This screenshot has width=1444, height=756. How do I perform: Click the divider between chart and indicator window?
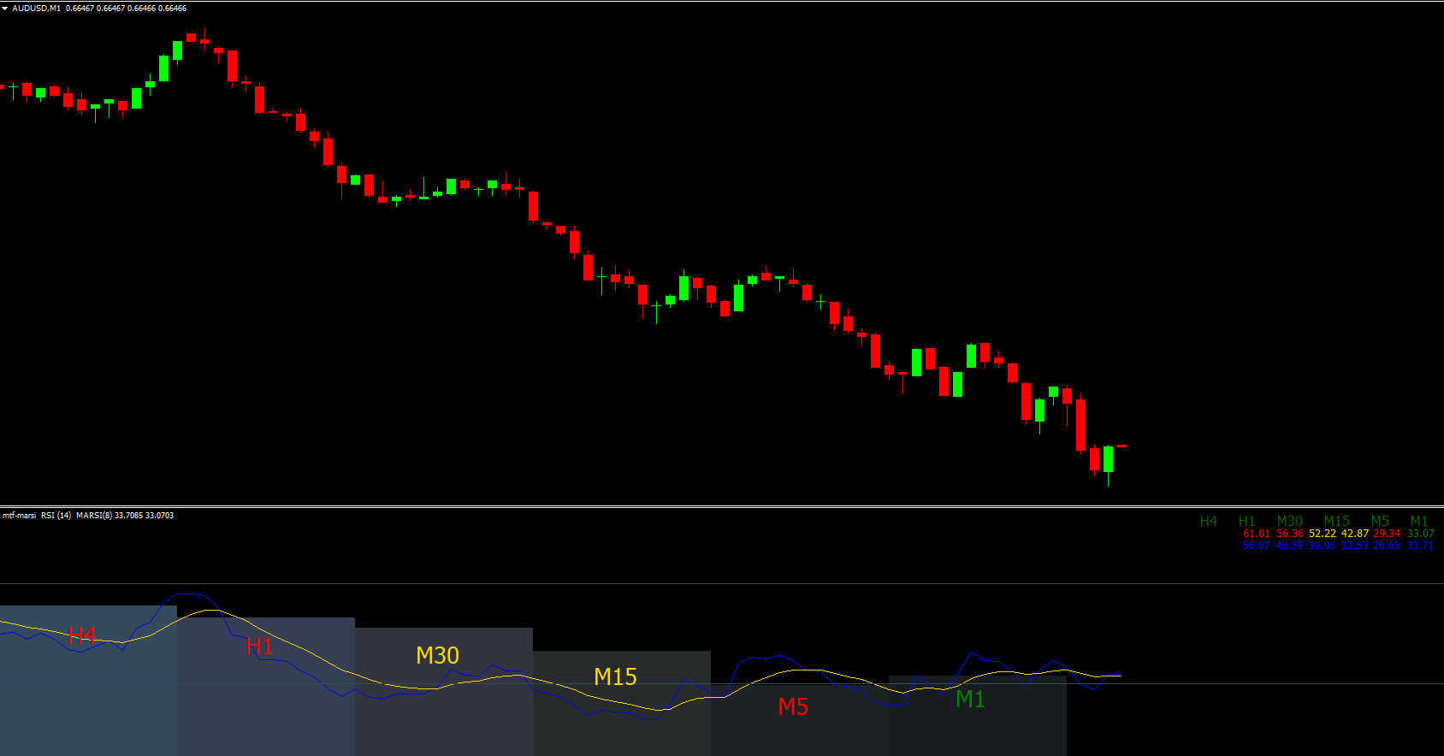pyautogui.click(x=722, y=506)
